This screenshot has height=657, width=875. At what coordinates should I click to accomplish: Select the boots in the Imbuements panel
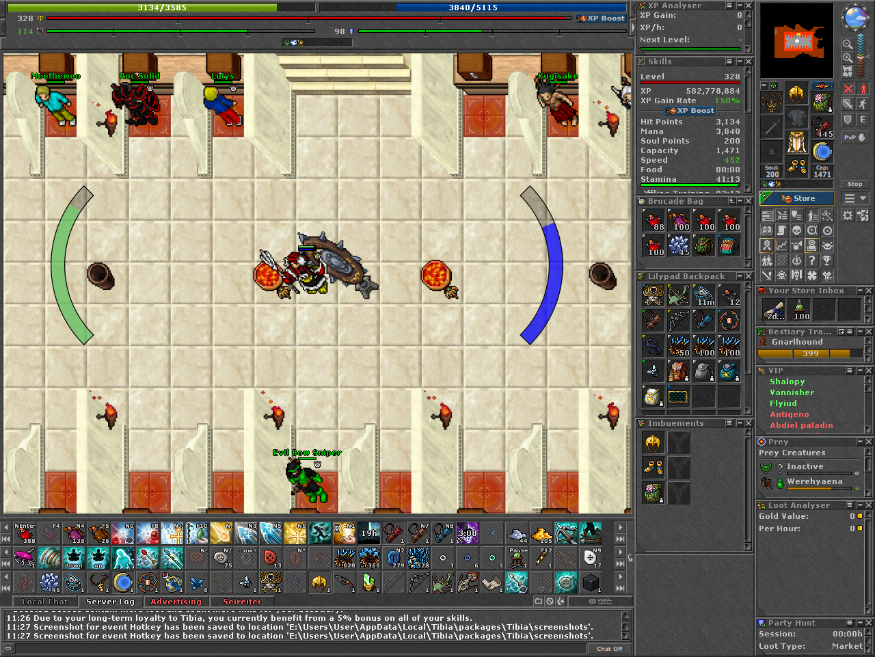[654, 468]
